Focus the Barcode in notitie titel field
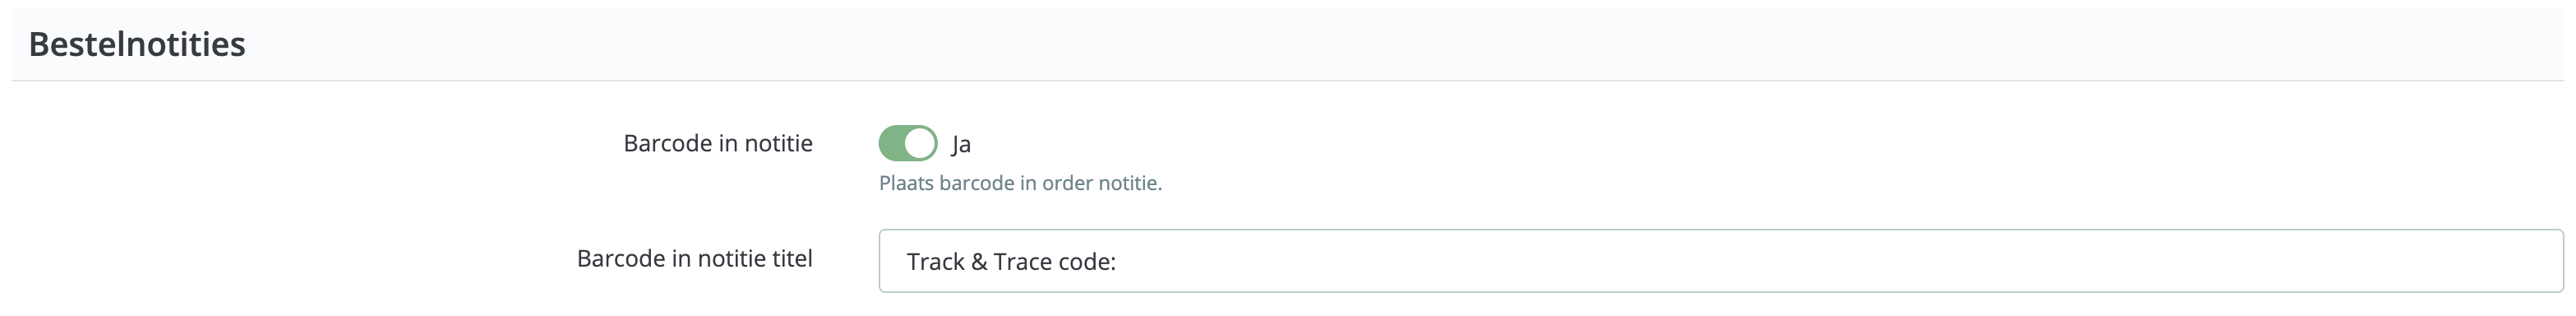The image size is (2576, 316). 1720,261
